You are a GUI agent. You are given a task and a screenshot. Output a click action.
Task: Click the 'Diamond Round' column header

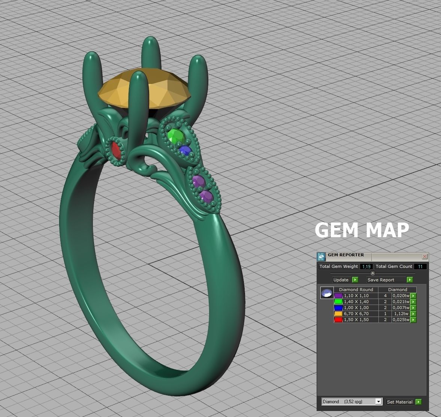356,290
